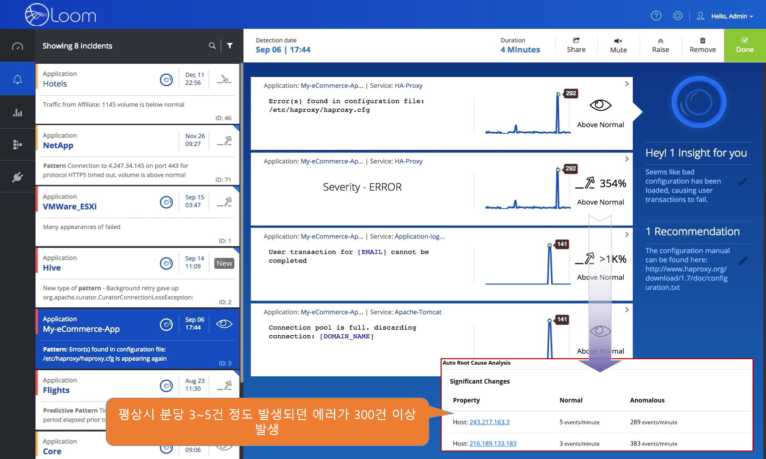Click the incident list scrollbar
766x459 pixels.
click(242, 222)
